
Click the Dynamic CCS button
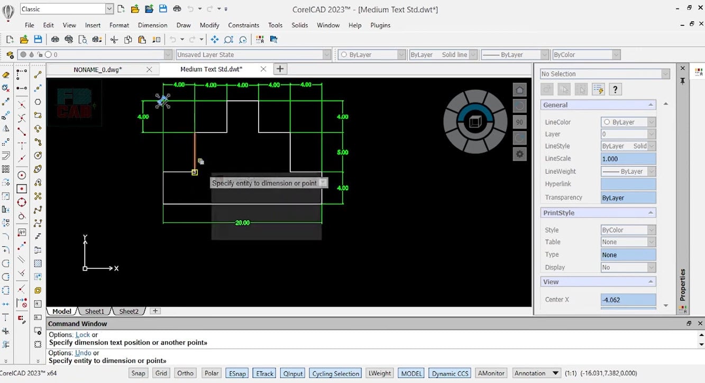450,373
